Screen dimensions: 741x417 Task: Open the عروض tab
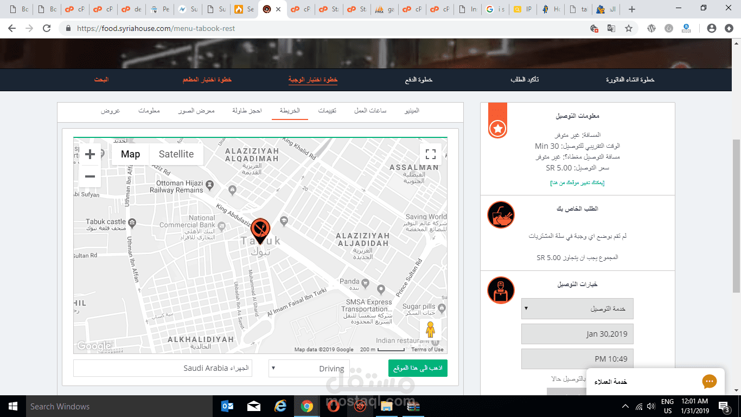click(x=110, y=111)
